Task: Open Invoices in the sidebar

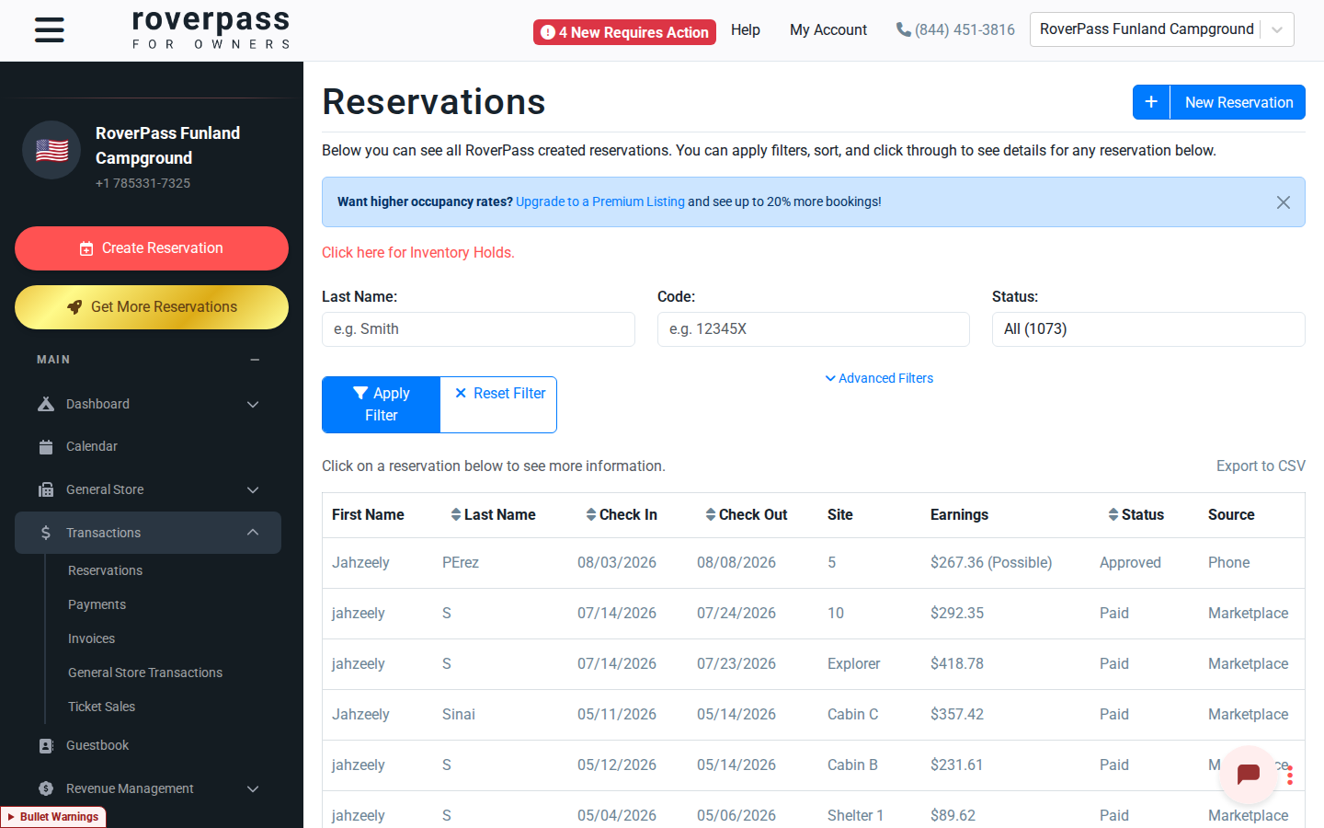Action: click(x=91, y=638)
